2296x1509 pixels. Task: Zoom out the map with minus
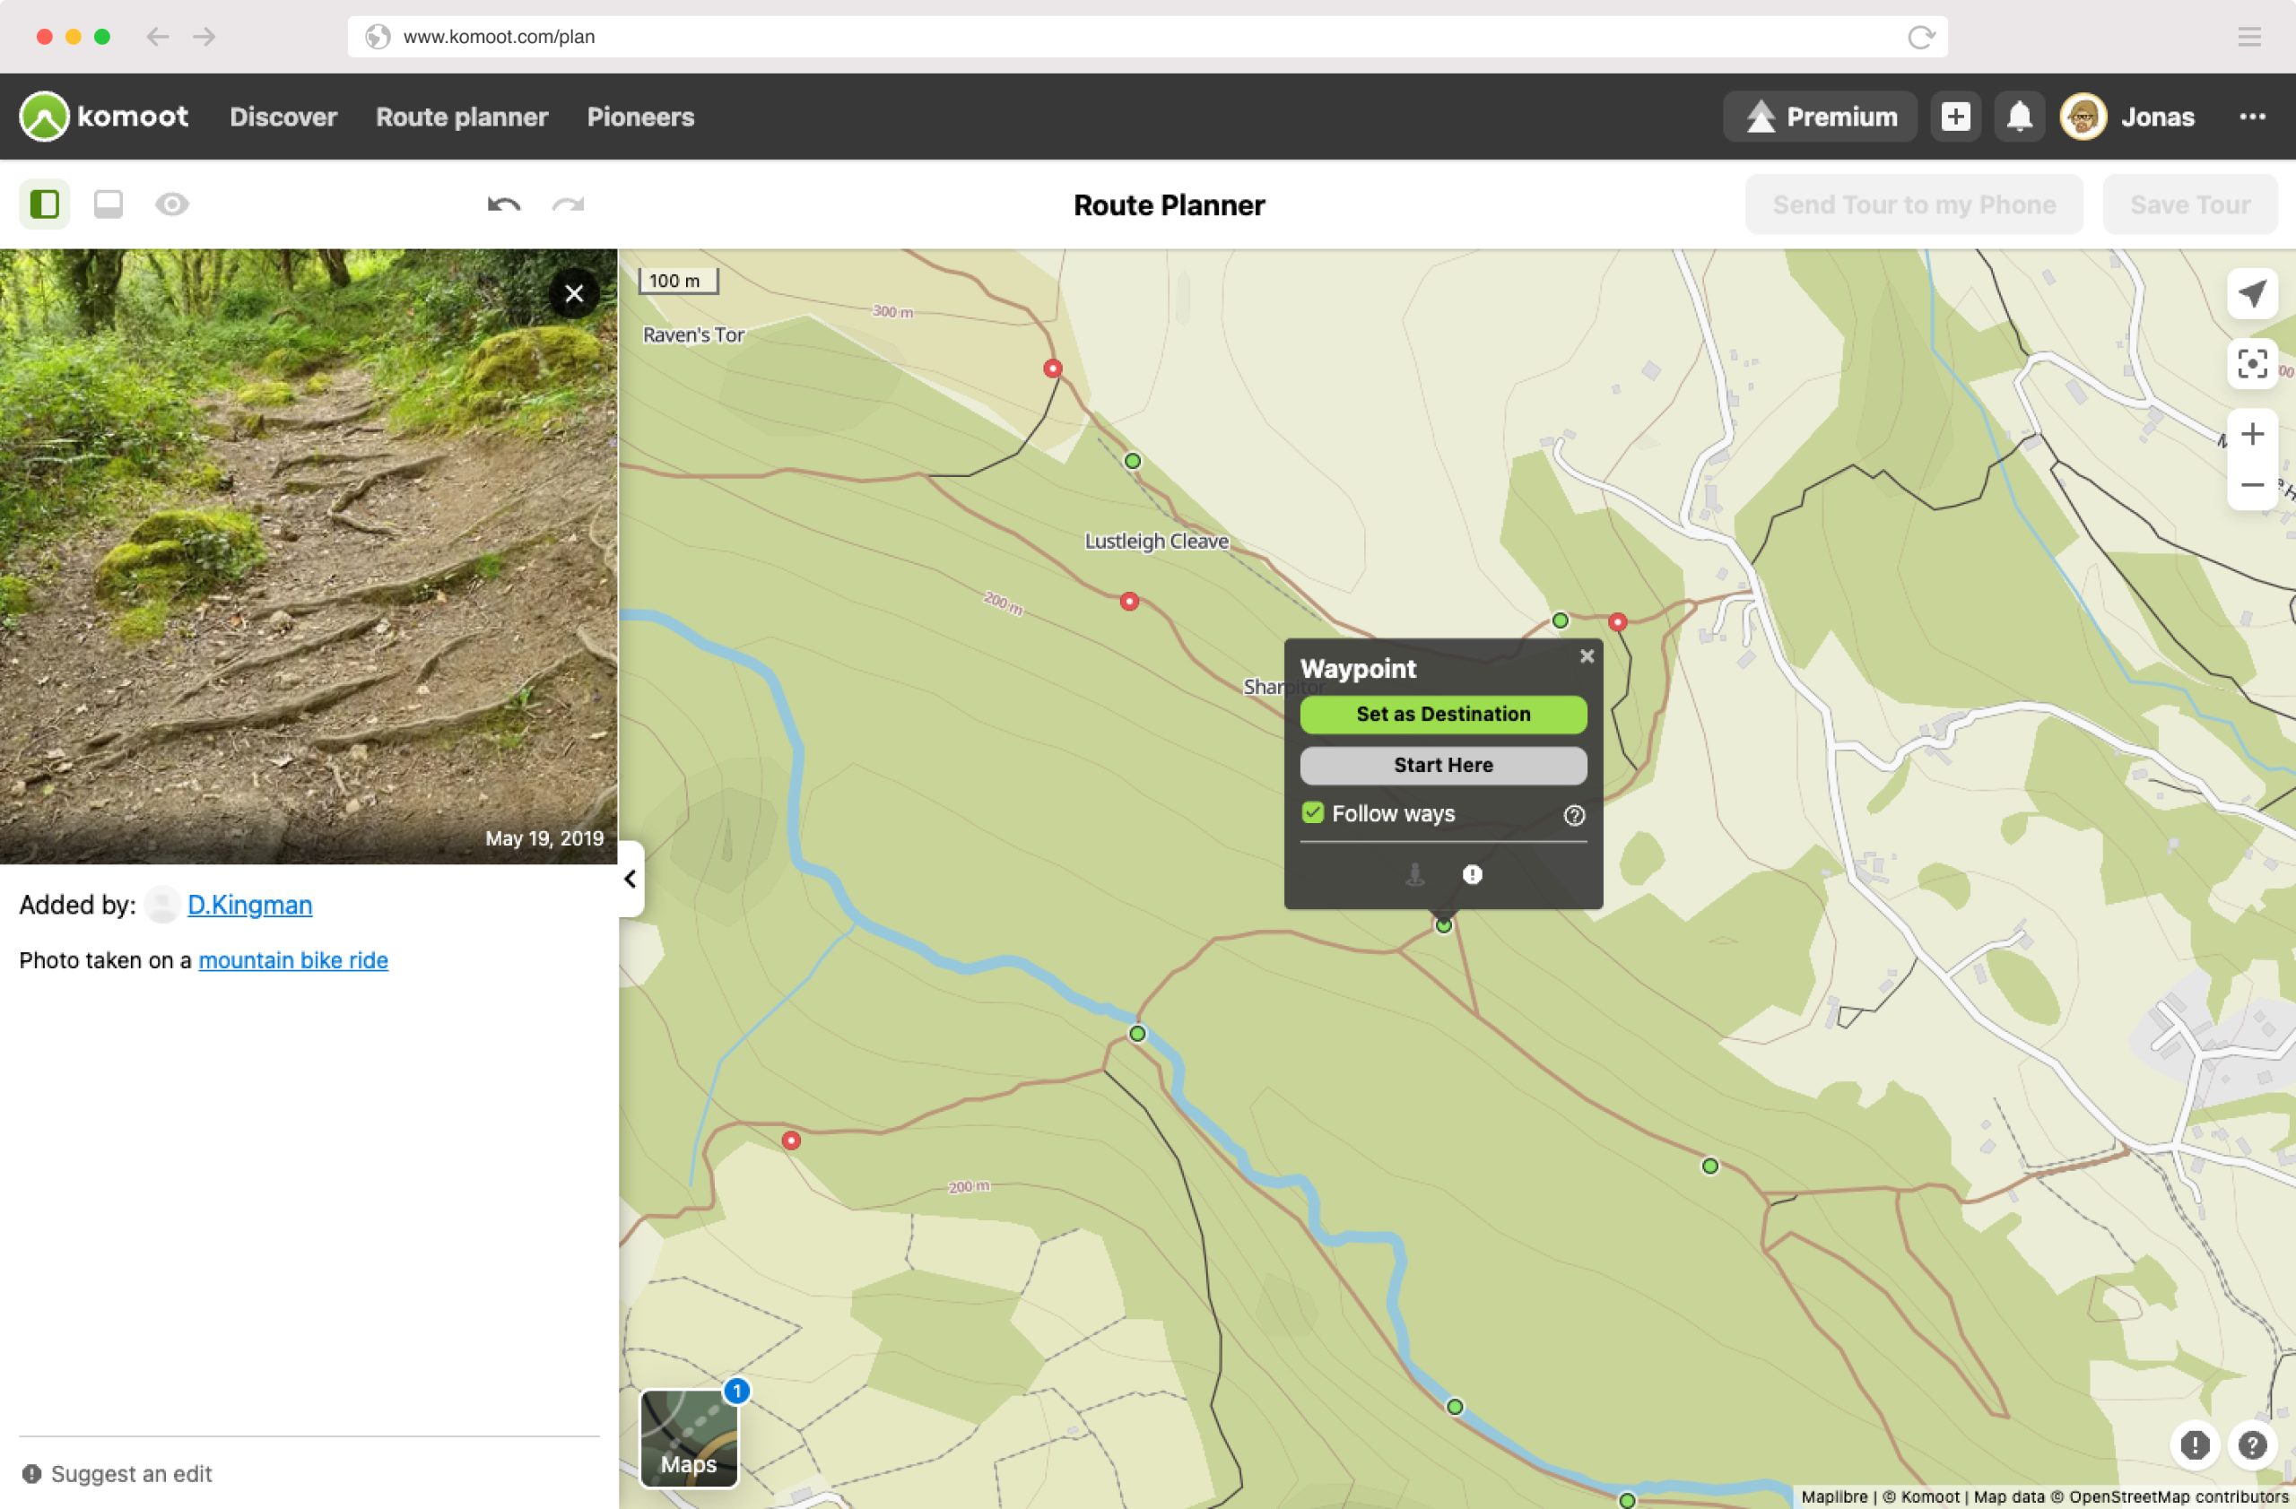2252,485
